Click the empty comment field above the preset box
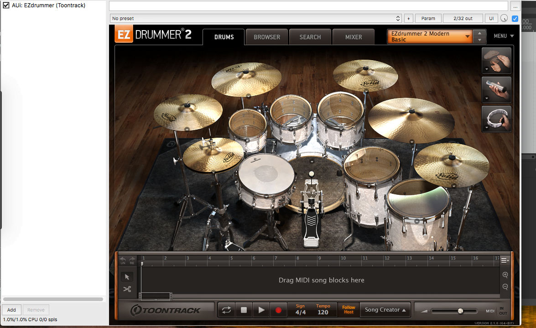Screen dimensions: 536x328 (308, 6)
